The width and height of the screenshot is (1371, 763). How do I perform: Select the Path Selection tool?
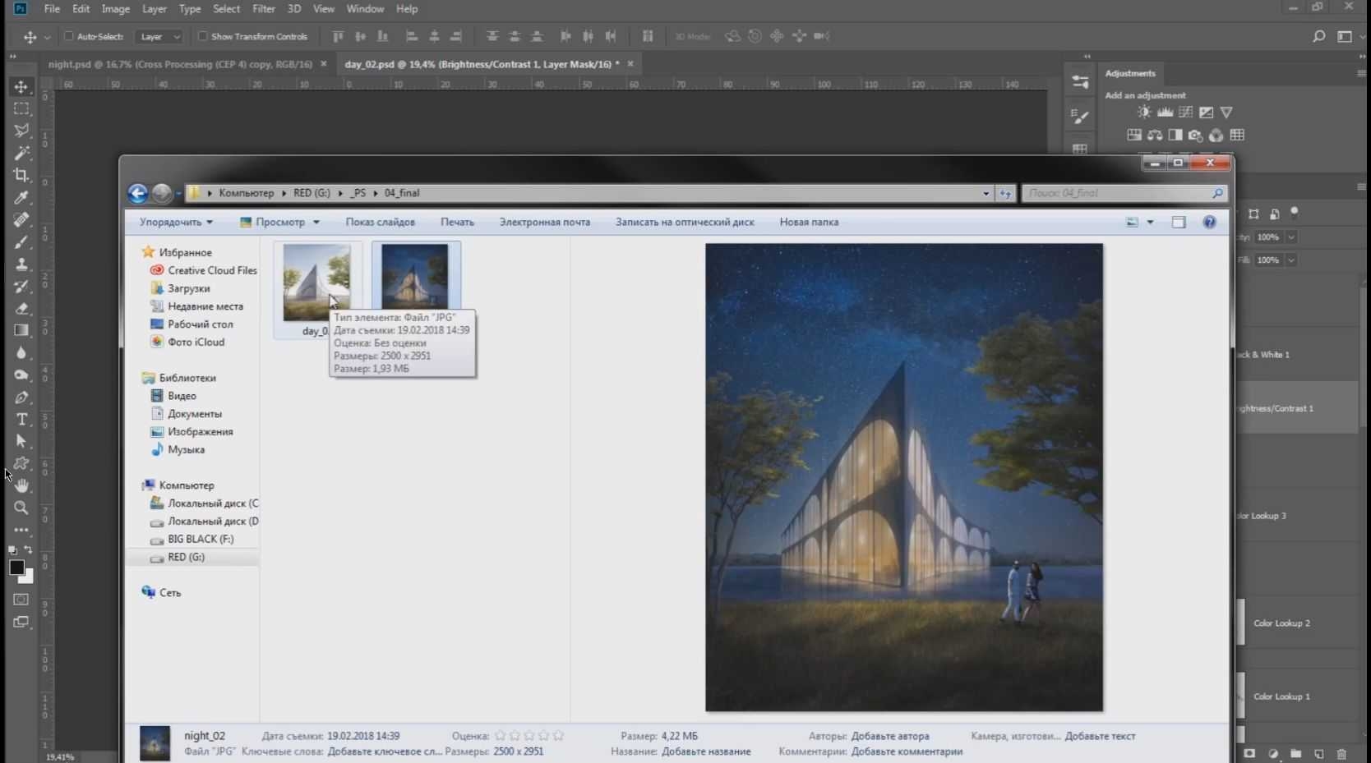21,441
